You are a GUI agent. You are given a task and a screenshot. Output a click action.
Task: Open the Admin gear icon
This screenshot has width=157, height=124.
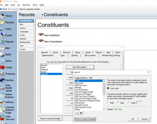point(2,61)
